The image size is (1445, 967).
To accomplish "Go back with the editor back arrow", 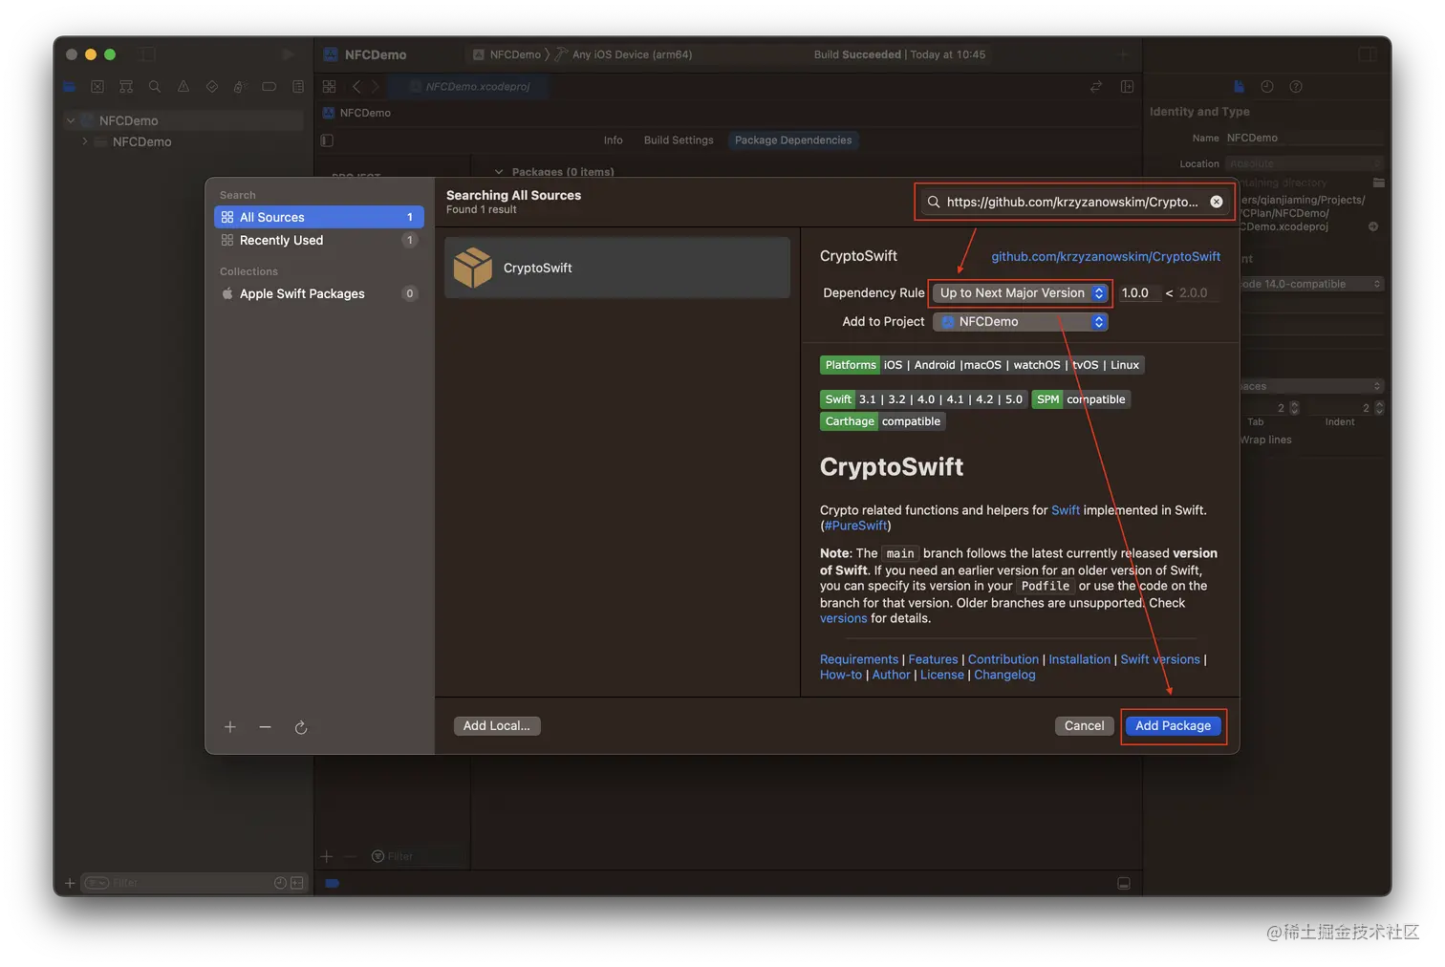I will [x=356, y=87].
